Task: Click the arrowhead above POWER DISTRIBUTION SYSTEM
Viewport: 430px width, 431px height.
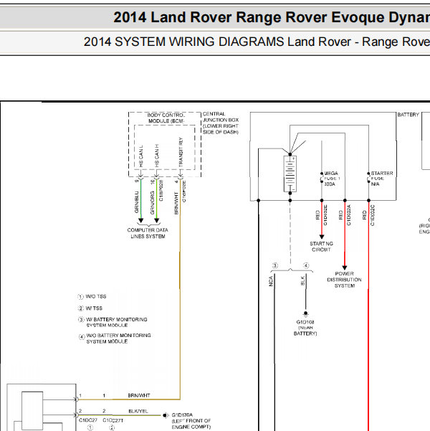Action: (x=345, y=267)
